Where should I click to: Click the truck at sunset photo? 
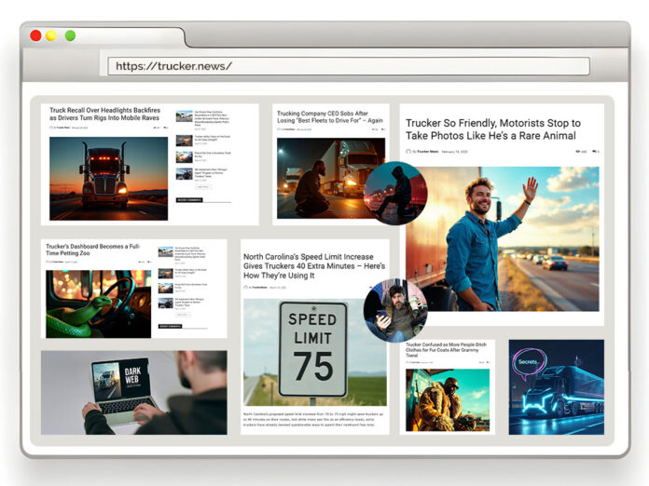(x=108, y=178)
